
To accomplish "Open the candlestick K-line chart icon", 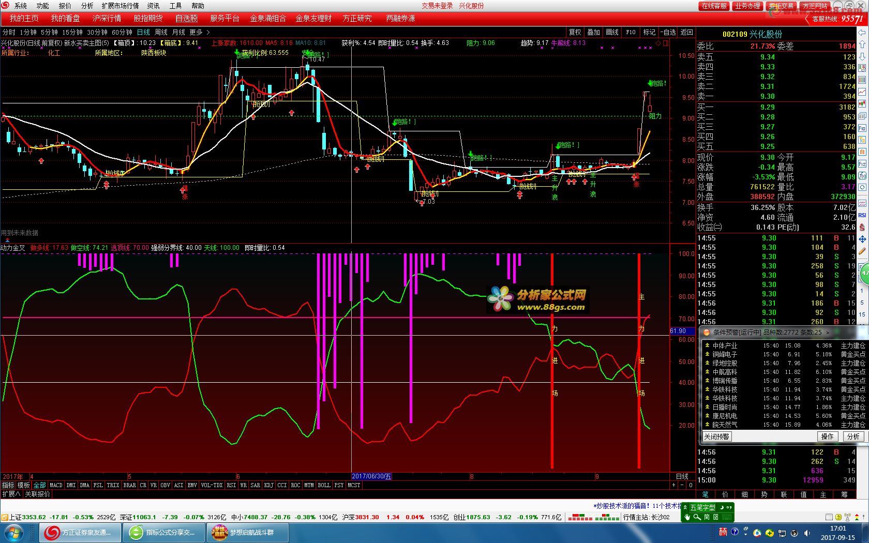I will coord(862,104).
